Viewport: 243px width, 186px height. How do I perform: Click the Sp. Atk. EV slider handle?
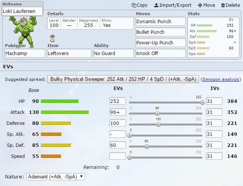click(x=129, y=136)
